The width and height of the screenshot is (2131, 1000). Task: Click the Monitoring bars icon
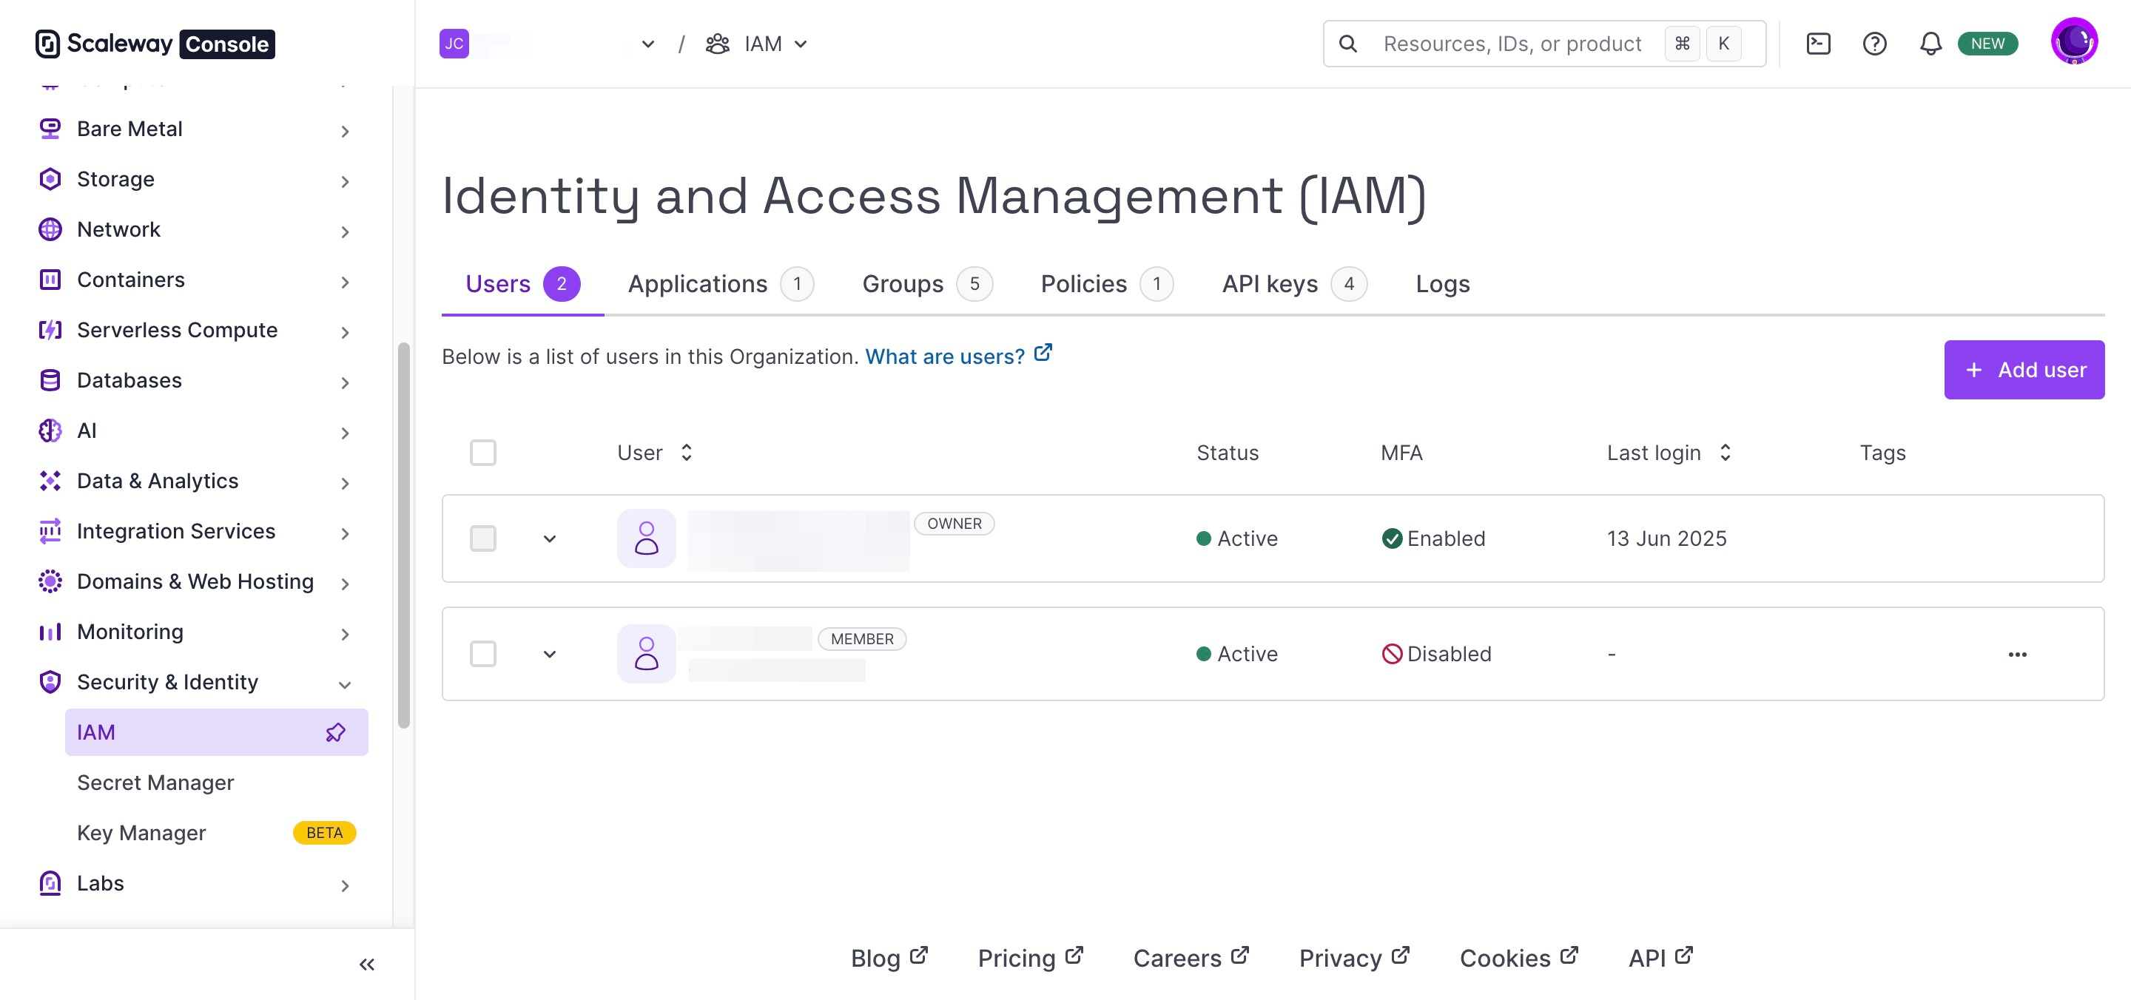tap(50, 632)
